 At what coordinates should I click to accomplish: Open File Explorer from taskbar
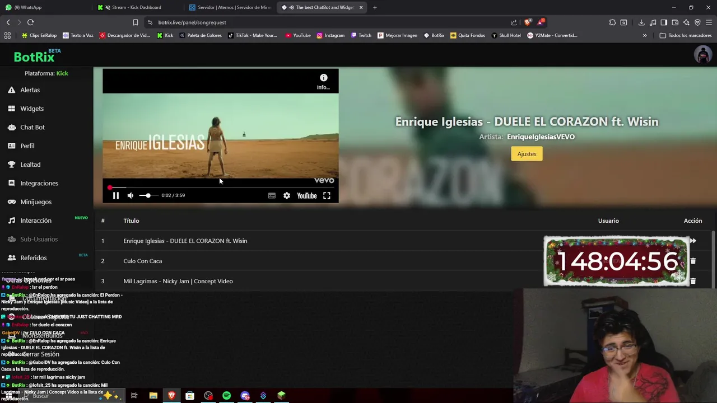click(153, 396)
